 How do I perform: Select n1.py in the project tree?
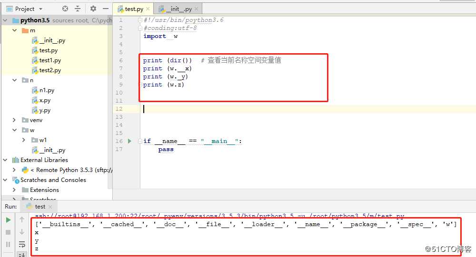click(x=43, y=90)
